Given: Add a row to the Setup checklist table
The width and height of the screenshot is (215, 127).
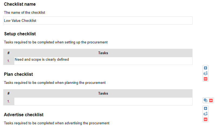Looking at the screenshot, I should point(206,68).
